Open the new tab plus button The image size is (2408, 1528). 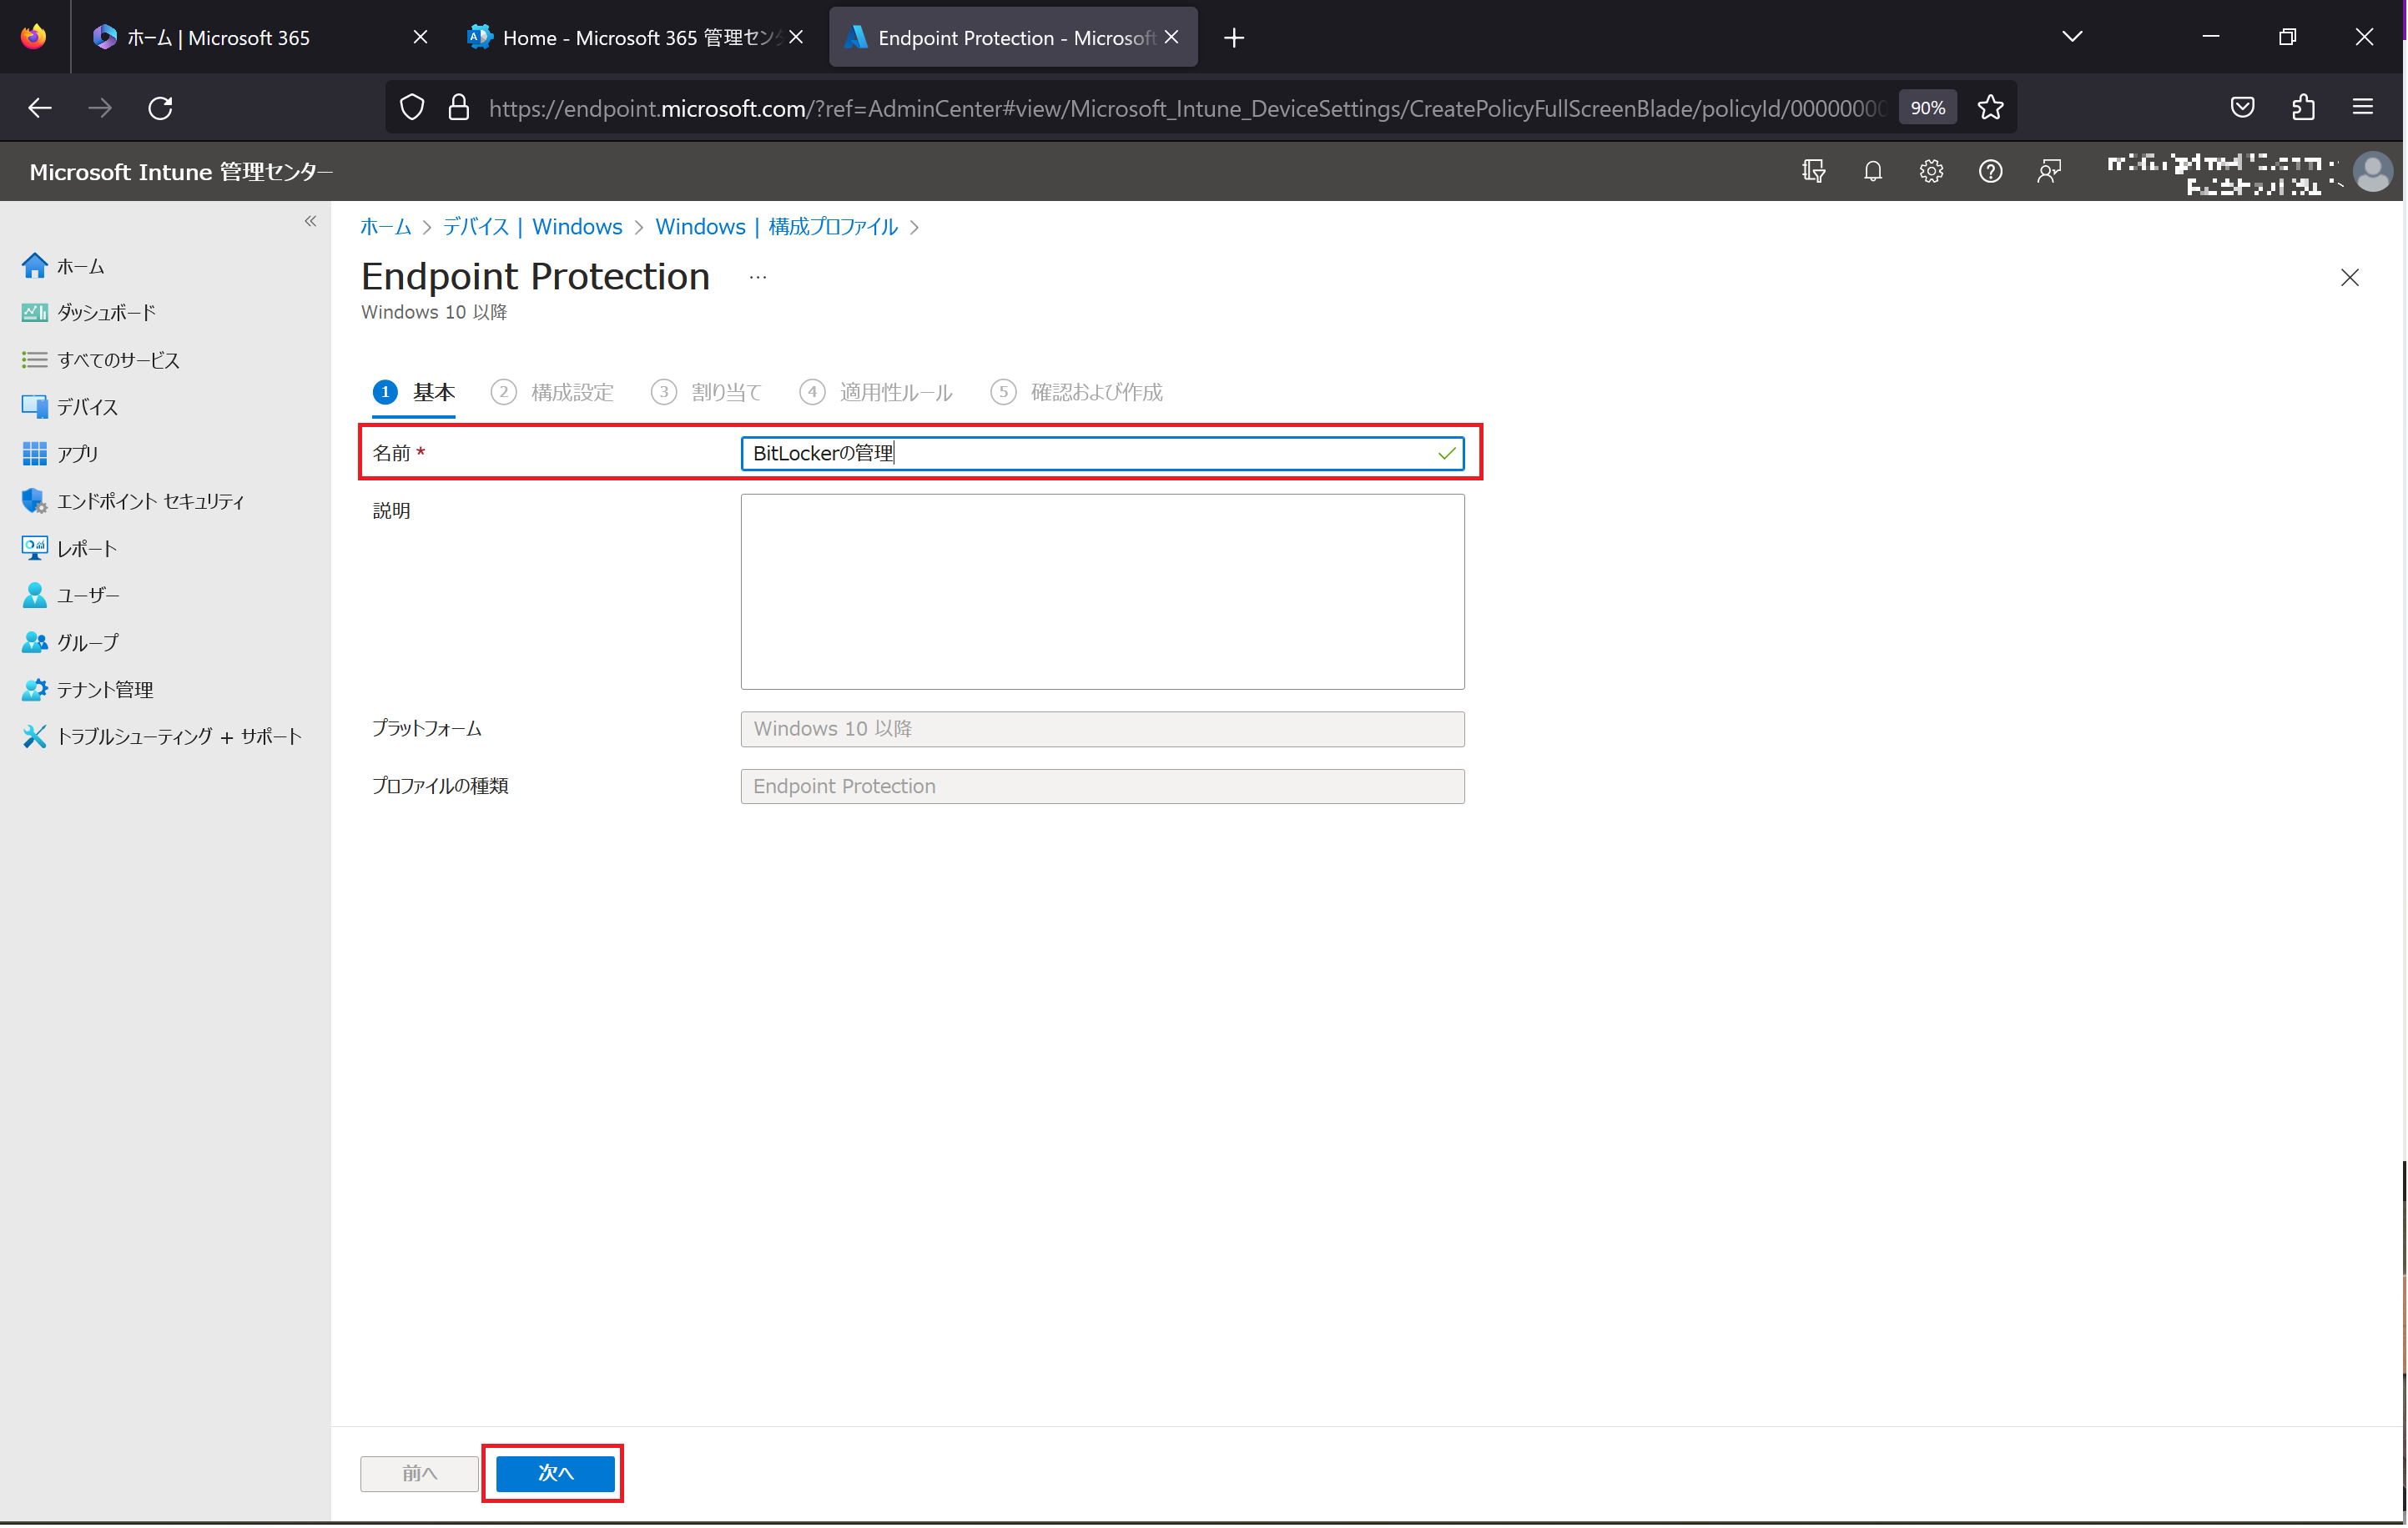click(x=1234, y=38)
